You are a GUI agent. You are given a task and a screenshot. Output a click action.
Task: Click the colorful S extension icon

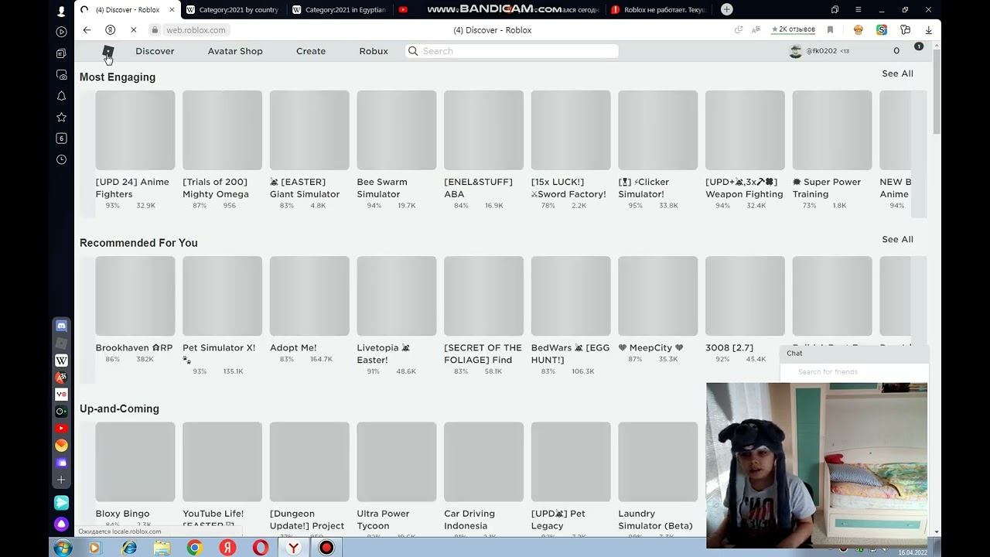(x=882, y=30)
